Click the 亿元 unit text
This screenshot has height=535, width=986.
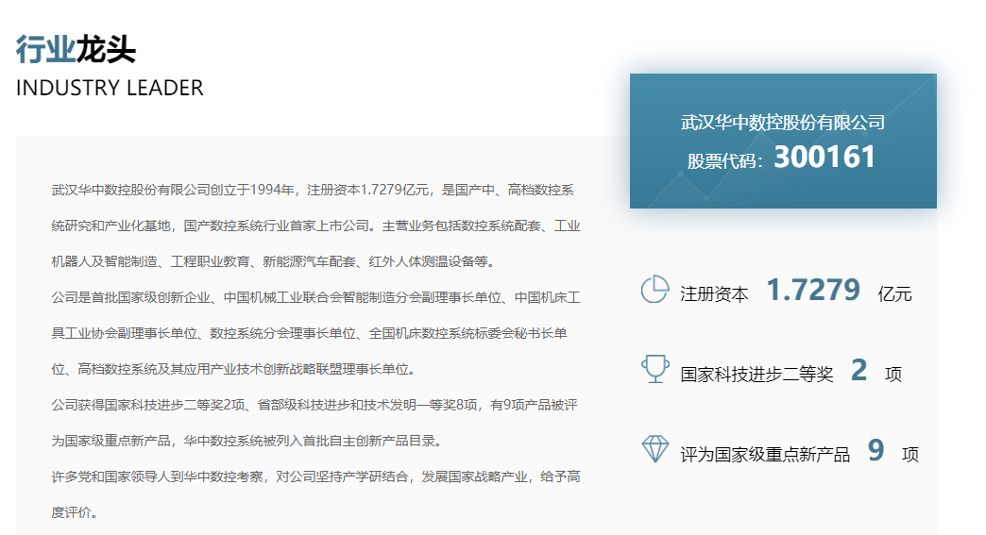tap(894, 293)
